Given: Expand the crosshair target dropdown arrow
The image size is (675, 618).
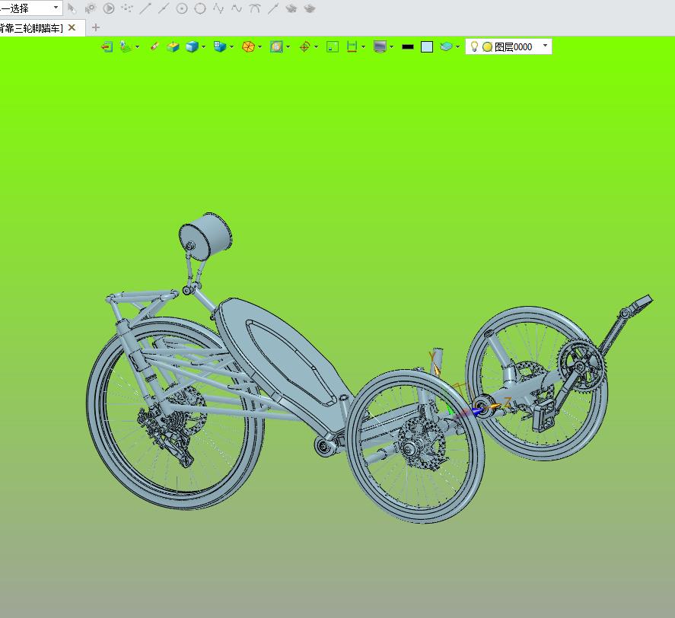Looking at the screenshot, I should (316, 46).
